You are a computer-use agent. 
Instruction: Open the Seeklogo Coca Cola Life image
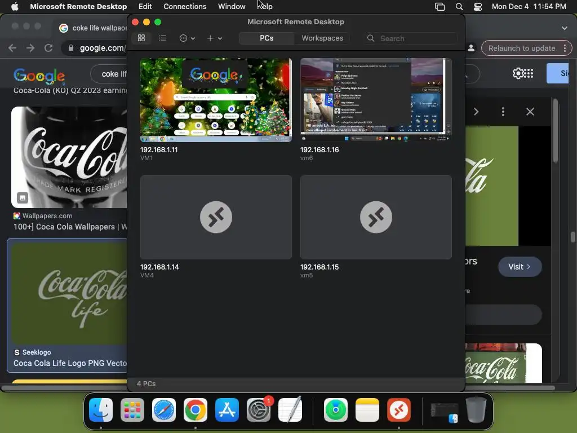pos(69,293)
